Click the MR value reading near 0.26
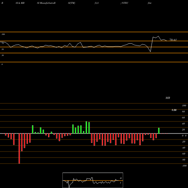Viewport: 188px width, 188px height. click(174, 110)
